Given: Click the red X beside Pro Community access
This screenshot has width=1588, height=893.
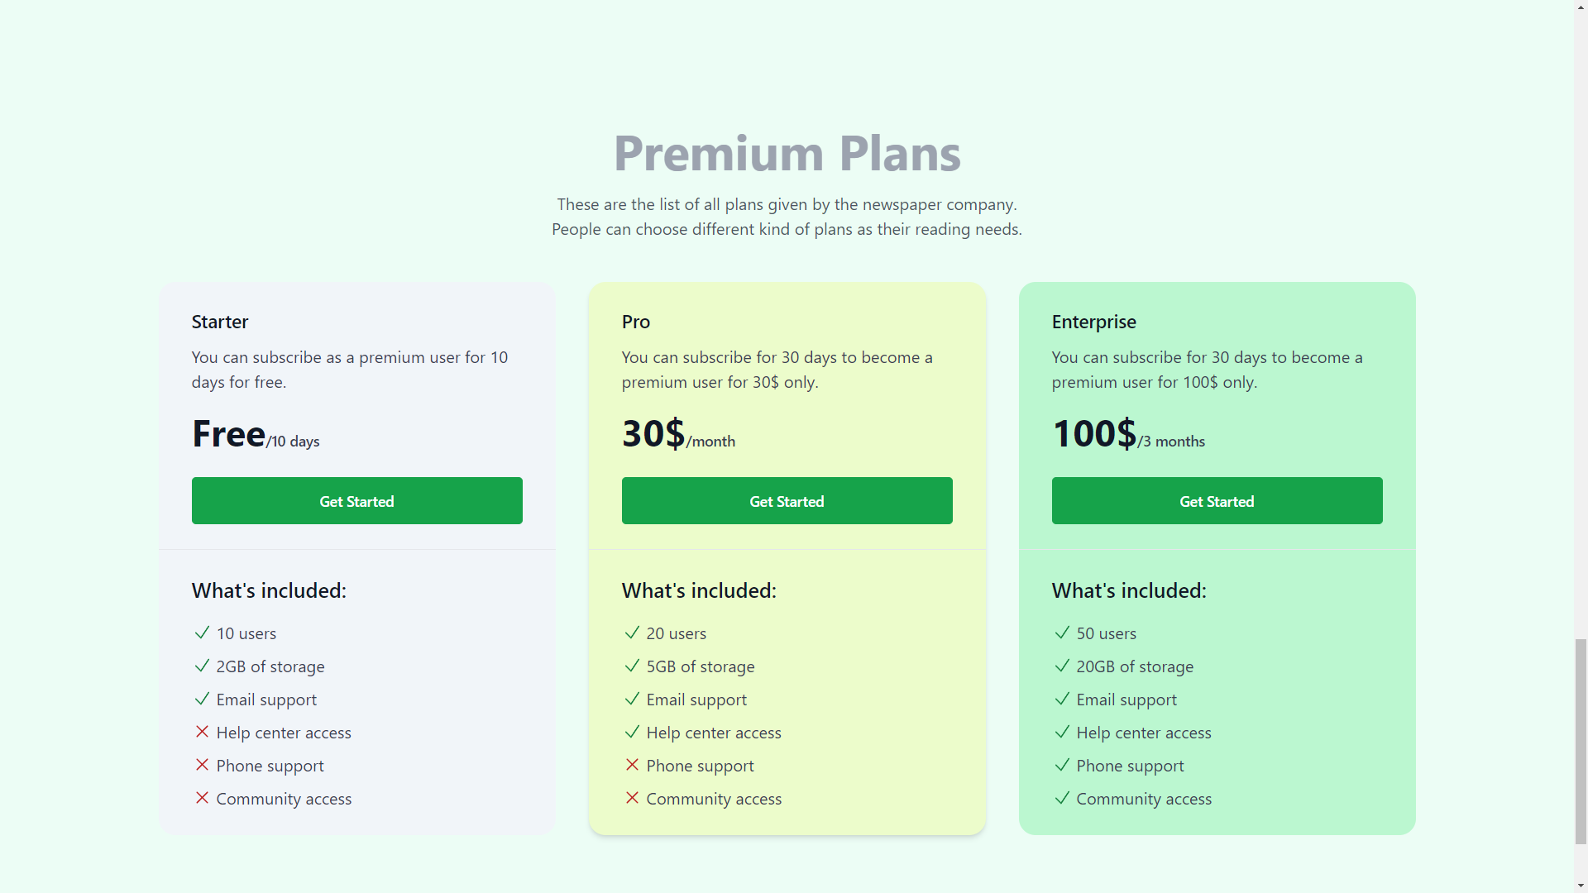Looking at the screenshot, I should point(632,798).
